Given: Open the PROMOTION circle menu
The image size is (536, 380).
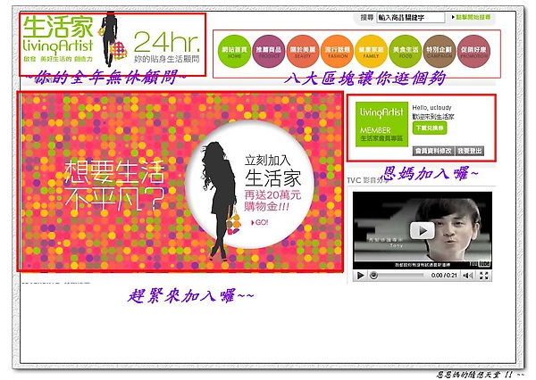Looking at the screenshot, I should pos(473,52).
